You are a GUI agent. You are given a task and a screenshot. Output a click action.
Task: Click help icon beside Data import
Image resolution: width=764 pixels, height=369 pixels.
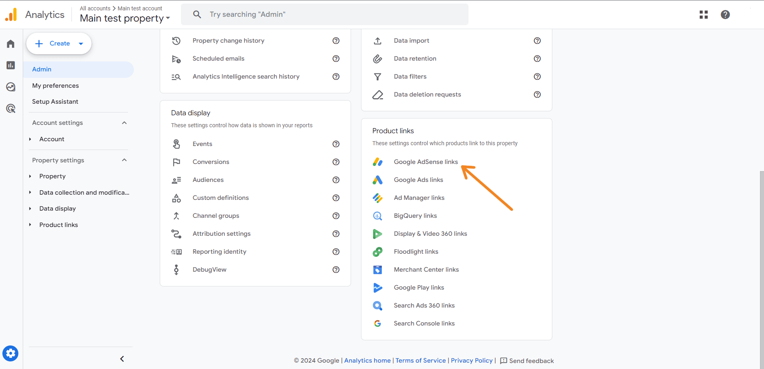(538, 41)
